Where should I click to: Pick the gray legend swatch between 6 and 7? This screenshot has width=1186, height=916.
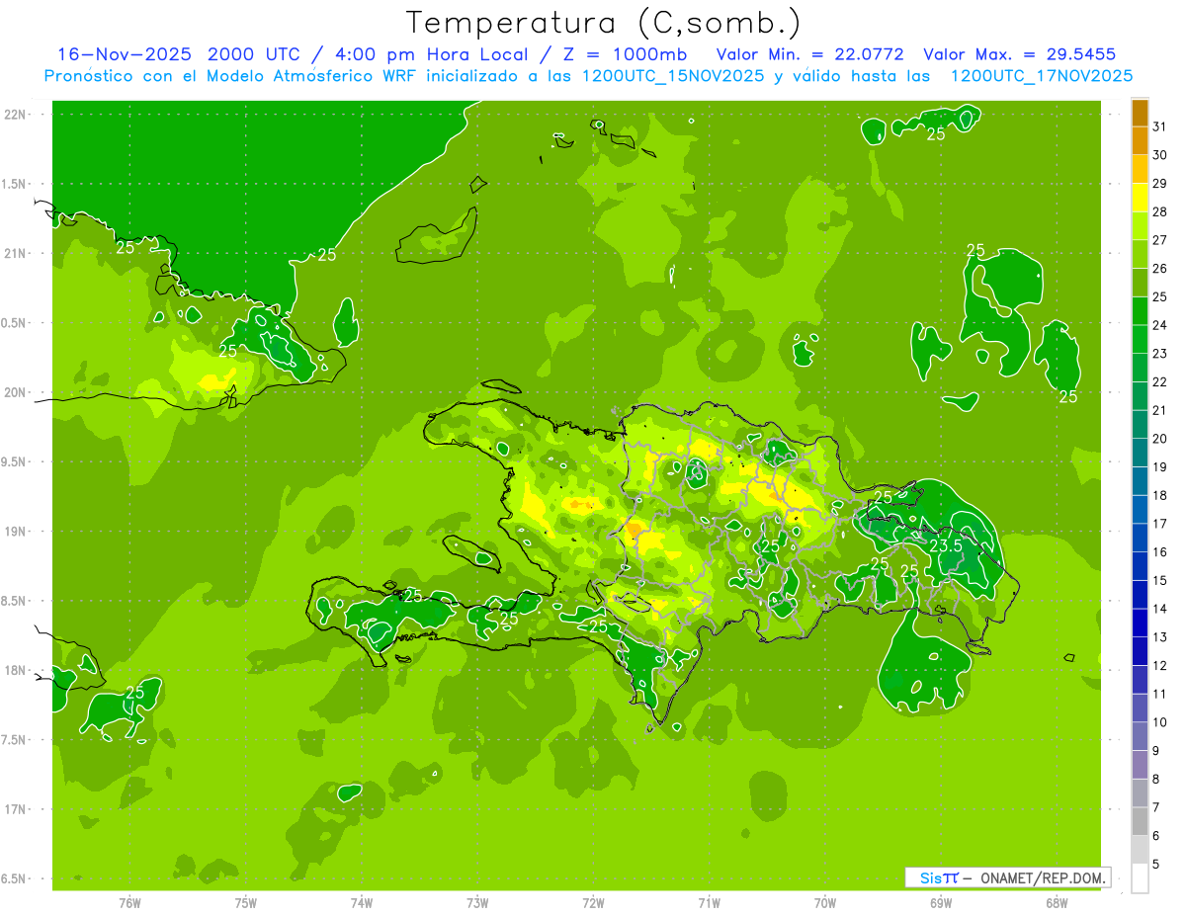pyautogui.click(x=1140, y=821)
